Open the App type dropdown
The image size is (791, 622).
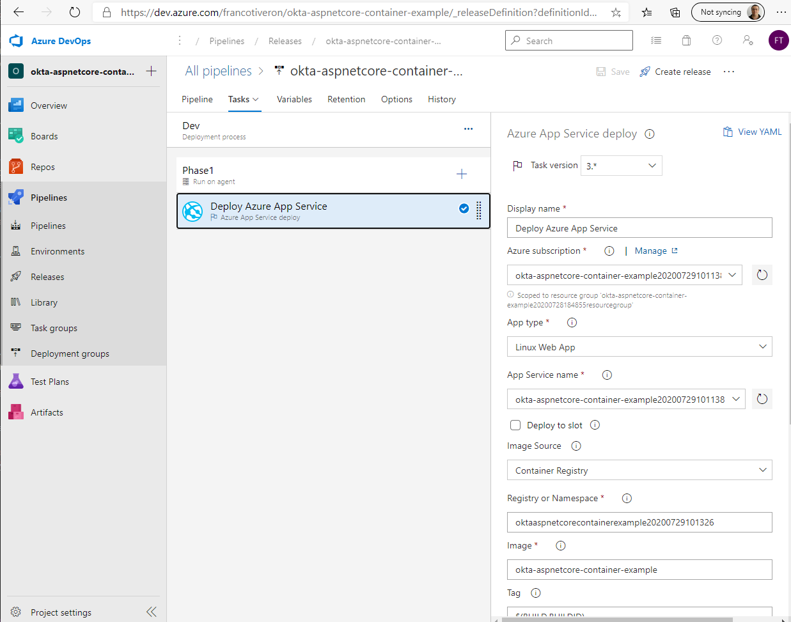click(639, 347)
